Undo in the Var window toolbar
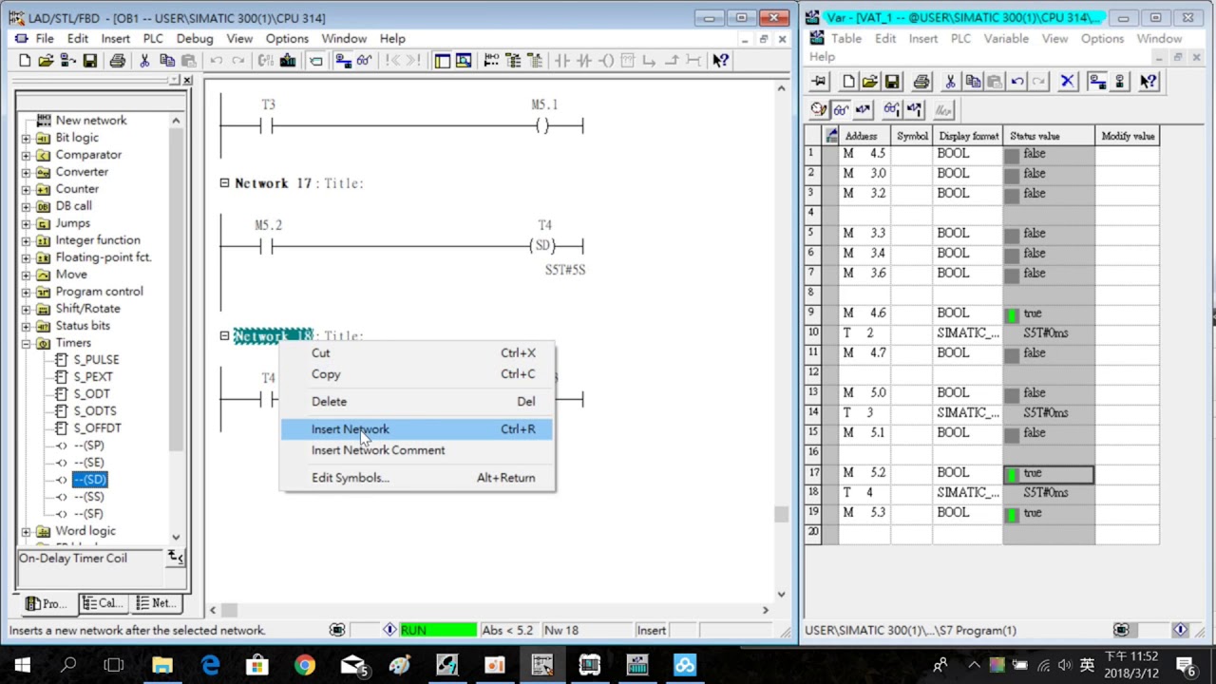Screen dimensions: 1216x684 (x=1017, y=82)
